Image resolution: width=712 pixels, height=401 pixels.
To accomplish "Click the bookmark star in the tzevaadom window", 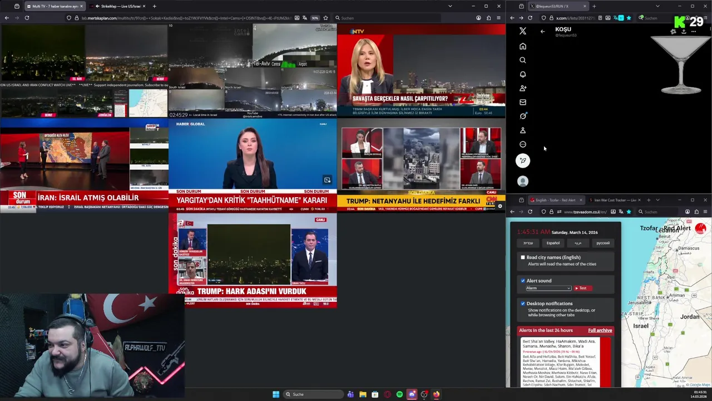I will point(629,212).
